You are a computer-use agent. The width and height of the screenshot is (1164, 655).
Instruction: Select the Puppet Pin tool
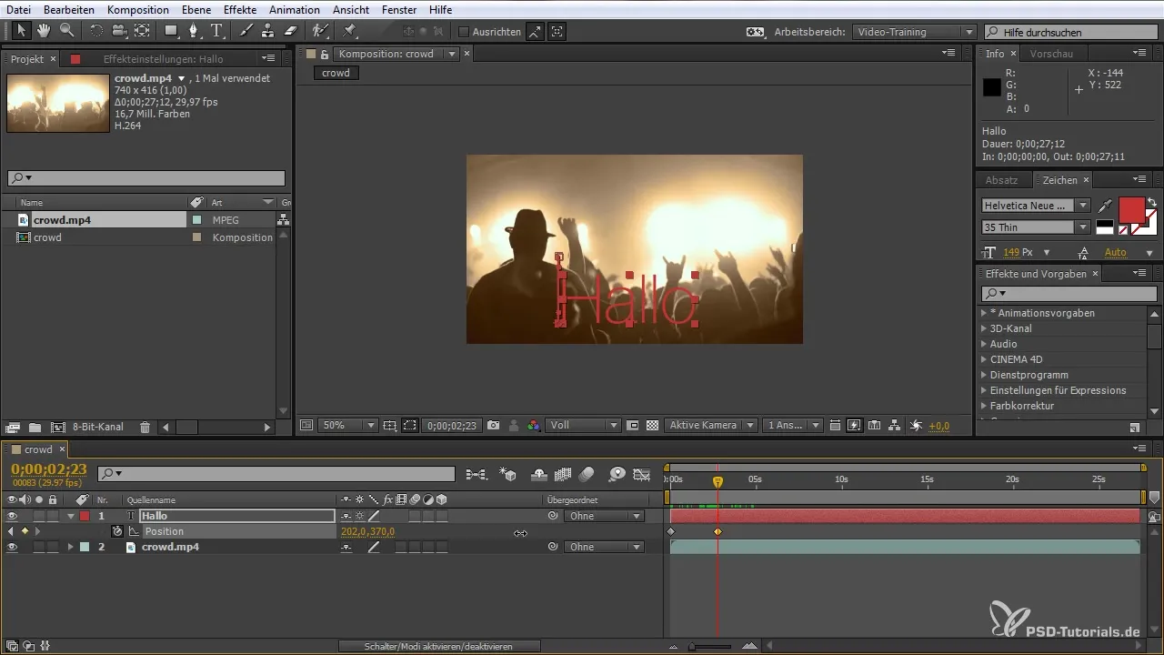coord(349,31)
